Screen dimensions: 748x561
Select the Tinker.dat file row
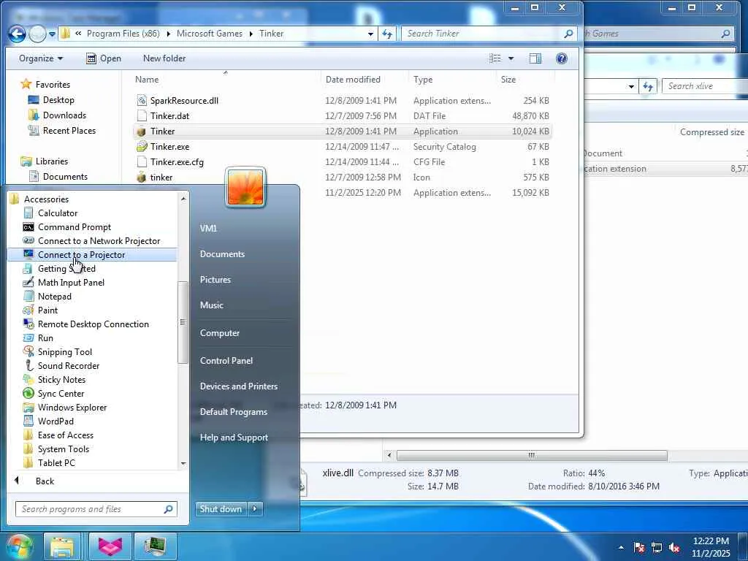tap(341, 116)
